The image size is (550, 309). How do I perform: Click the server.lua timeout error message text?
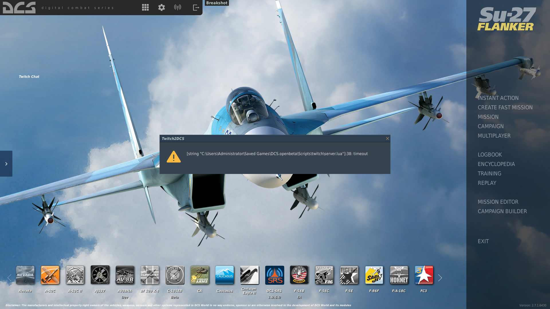277,154
